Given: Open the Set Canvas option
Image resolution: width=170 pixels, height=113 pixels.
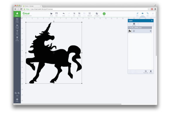Looking at the screenshot, I should tap(17, 39).
